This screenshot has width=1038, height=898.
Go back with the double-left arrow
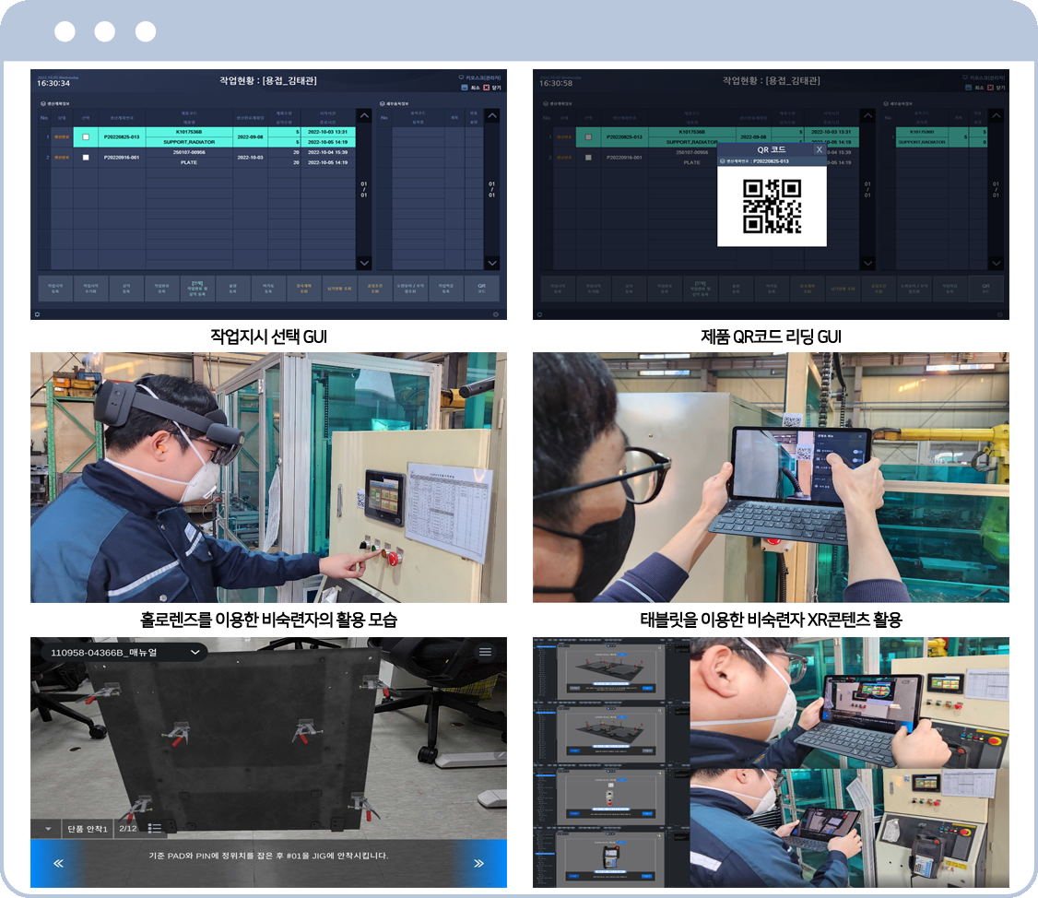58,863
